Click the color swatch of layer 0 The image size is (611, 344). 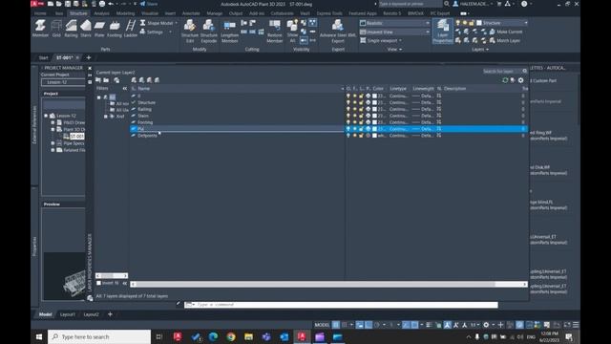pos(374,96)
